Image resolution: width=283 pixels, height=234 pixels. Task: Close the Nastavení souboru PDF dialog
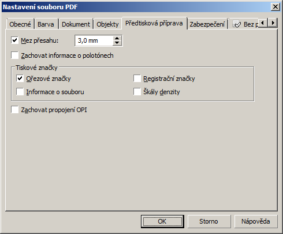pos(275,7)
